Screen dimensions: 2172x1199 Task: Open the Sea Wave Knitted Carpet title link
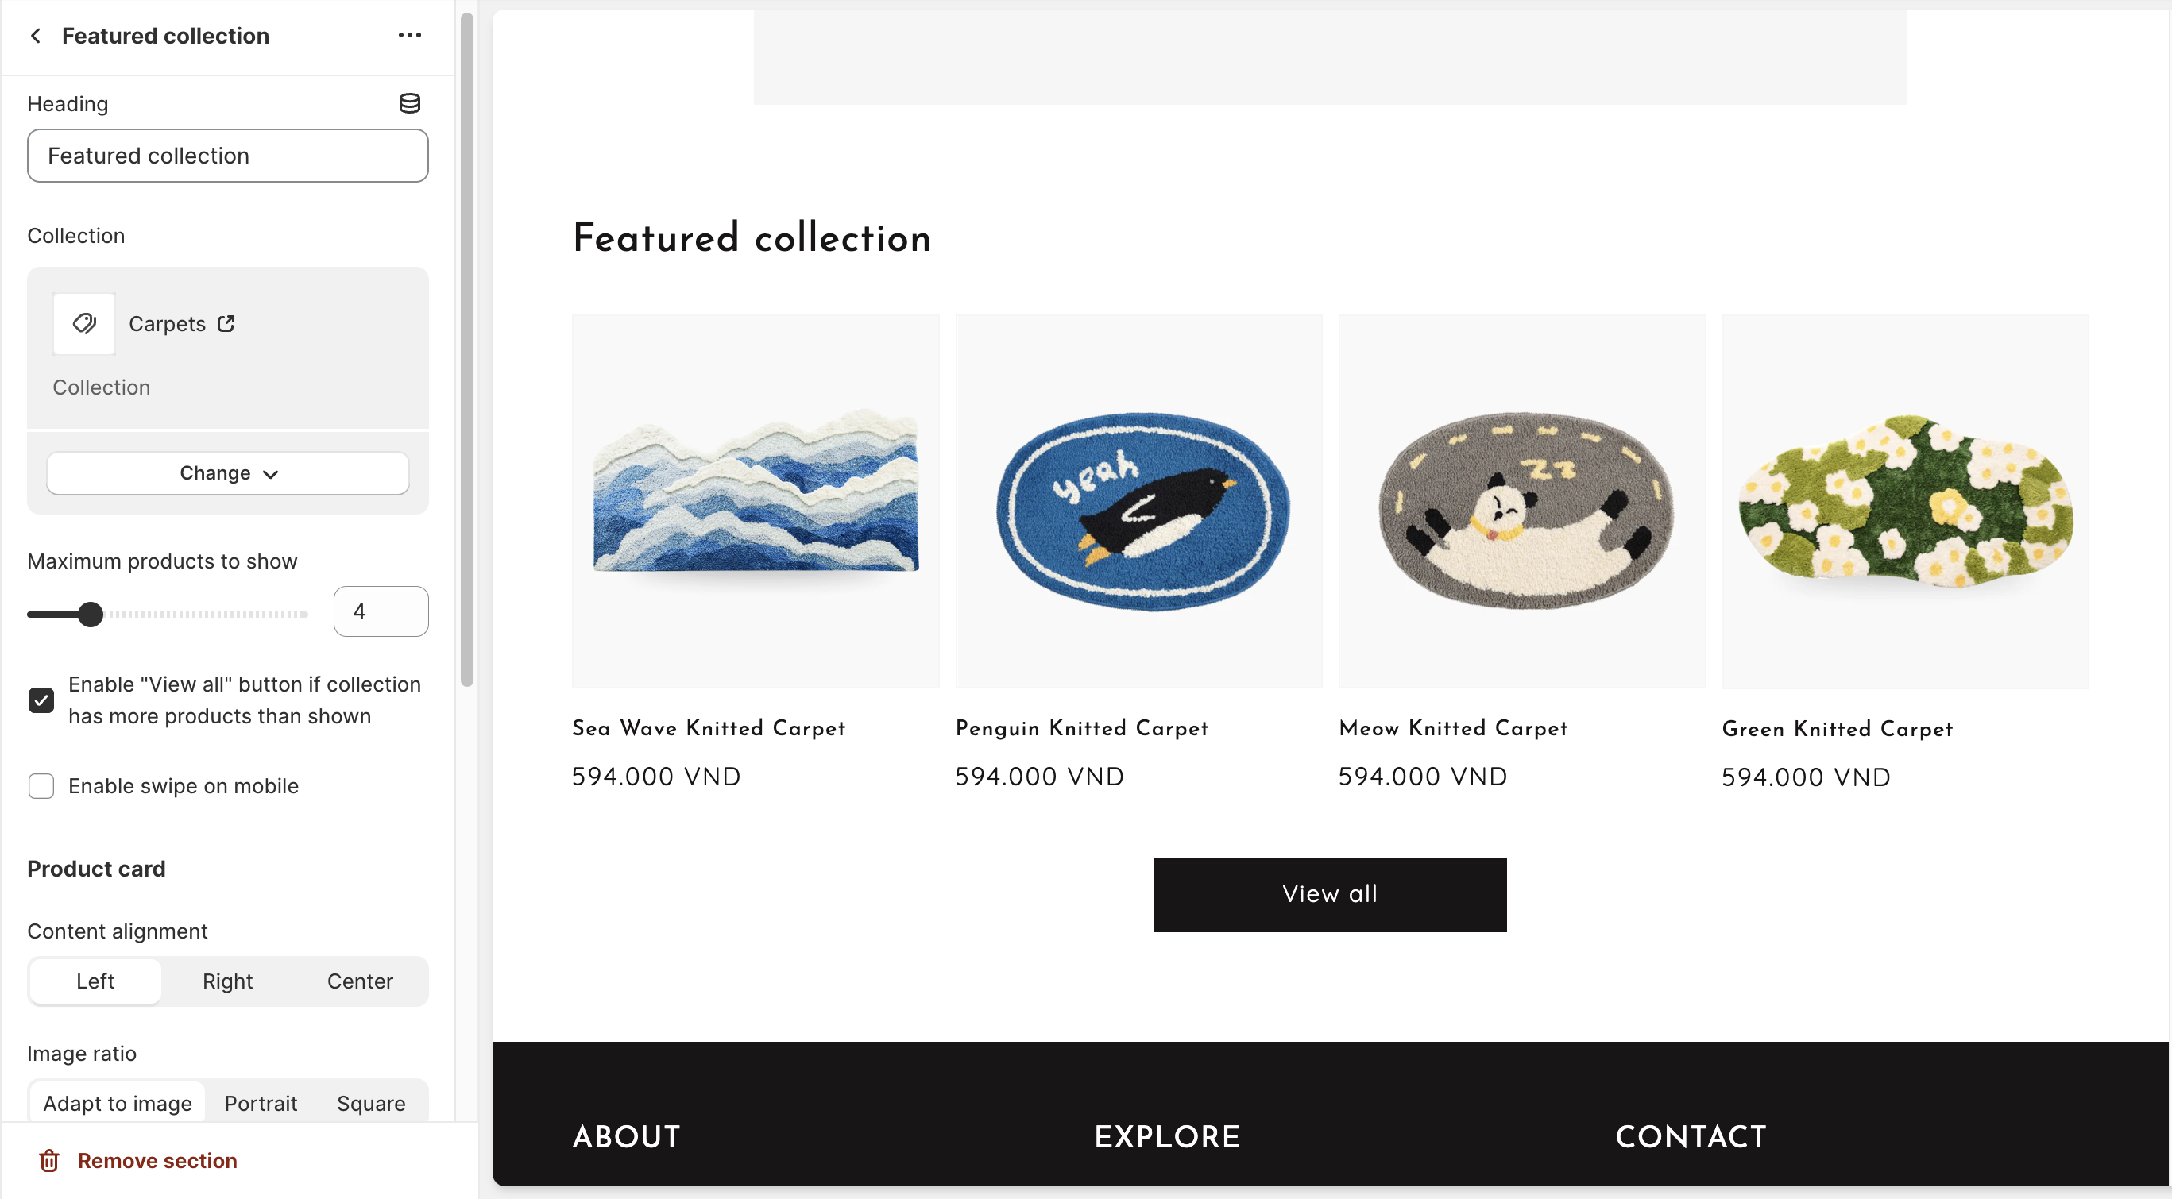709,728
